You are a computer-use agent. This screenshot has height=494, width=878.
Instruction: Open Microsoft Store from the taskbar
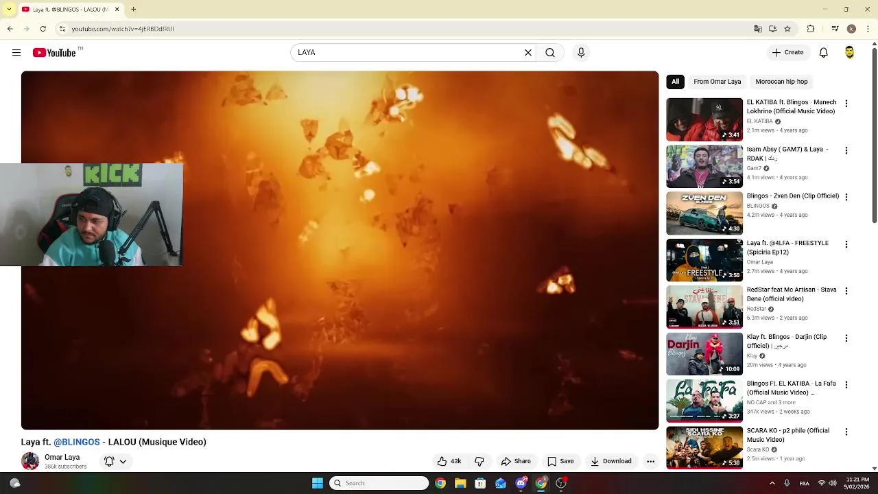pos(480,483)
